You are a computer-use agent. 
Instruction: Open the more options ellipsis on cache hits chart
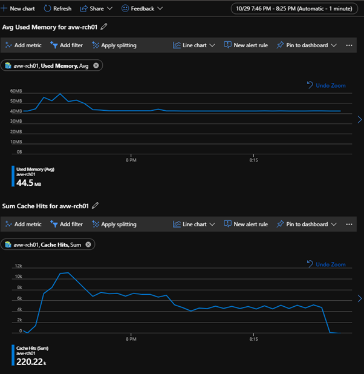(x=349, y=225)
